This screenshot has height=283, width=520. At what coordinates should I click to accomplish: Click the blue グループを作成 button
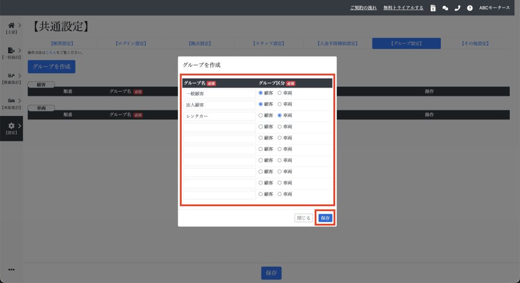click(51, 66)
